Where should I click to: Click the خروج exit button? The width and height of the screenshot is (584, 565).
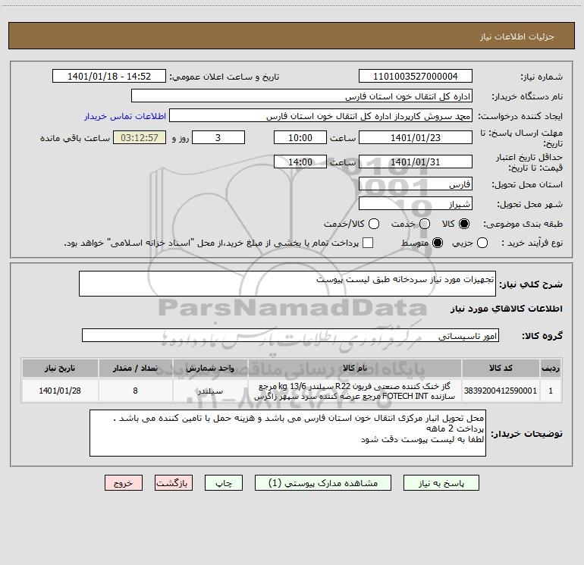[124, 483]
